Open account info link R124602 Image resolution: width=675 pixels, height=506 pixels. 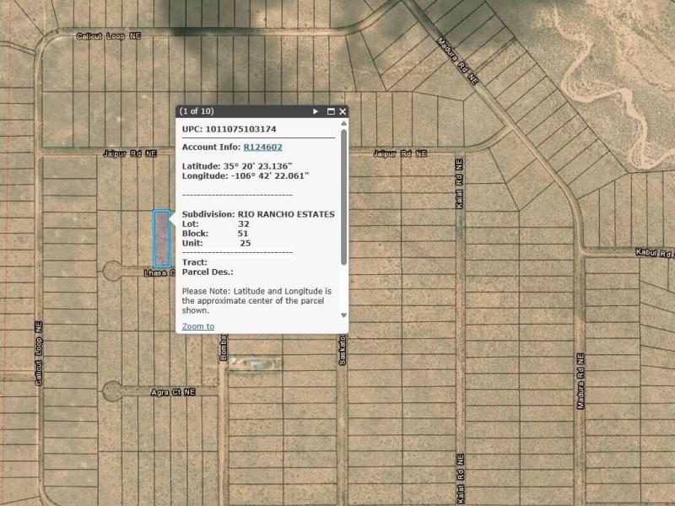[x=262, y=147]
